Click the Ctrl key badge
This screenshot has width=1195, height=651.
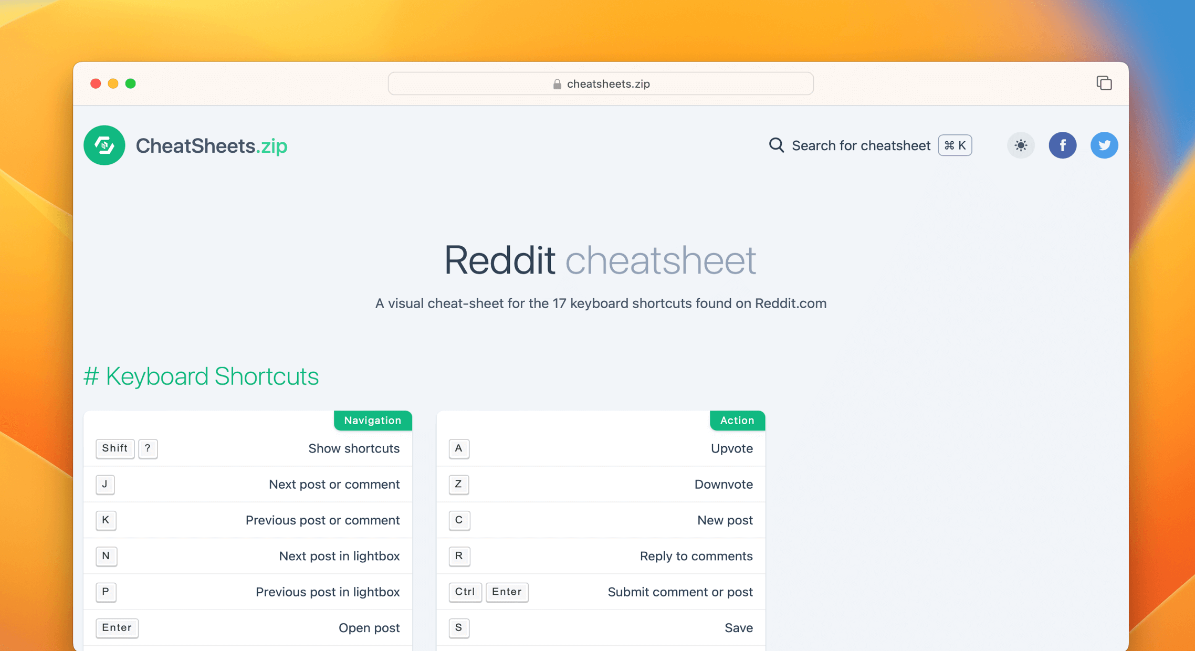click(465, 592)
